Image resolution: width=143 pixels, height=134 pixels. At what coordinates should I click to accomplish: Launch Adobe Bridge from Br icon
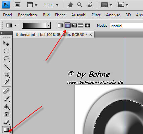click(x=18, y=5)
